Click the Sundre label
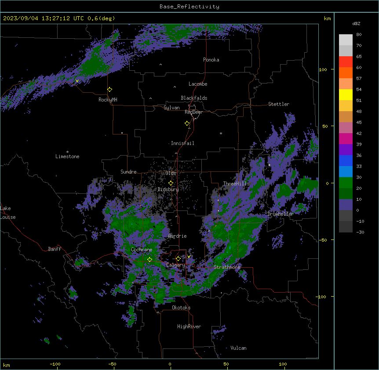Screen dimensions: 379x370 [128, 172]
